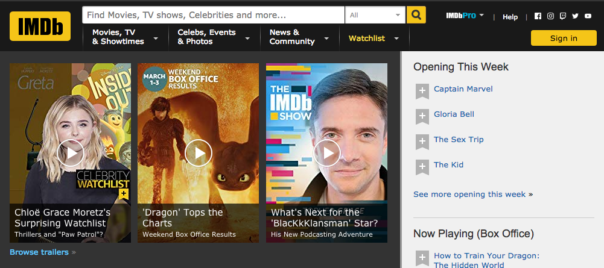604x268 pixels.
Task: Play the 'Dragon' Tops the Charts video
Action: 199,153
